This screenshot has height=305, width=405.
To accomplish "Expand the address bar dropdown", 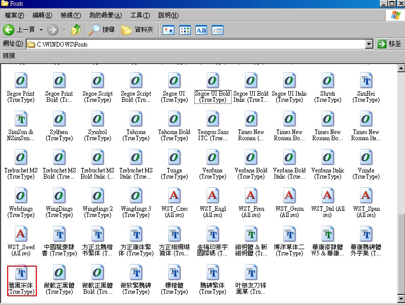I will (369, 44).
